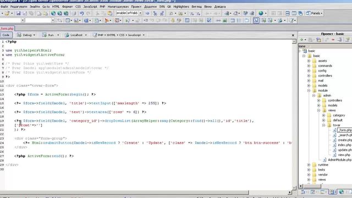Viewport: 352px width, 198px height.
Task: Click the go-to arrow icon beside enableCsrfValid box
Action: point(147,13)
